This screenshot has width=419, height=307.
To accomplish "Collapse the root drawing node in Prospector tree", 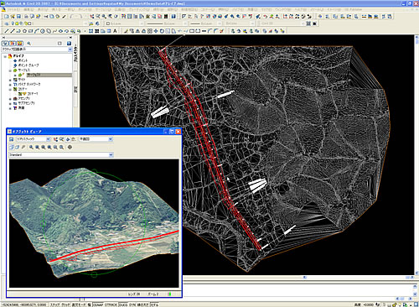I will [5, 56].
